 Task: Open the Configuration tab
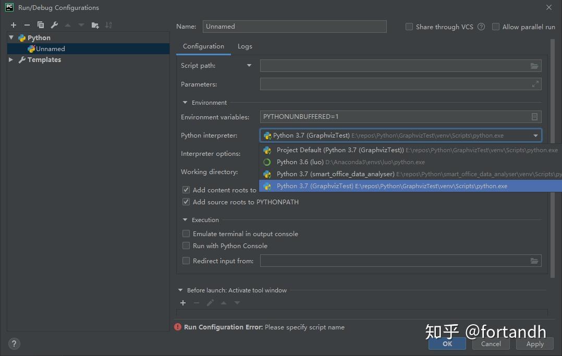click(203, 46)
